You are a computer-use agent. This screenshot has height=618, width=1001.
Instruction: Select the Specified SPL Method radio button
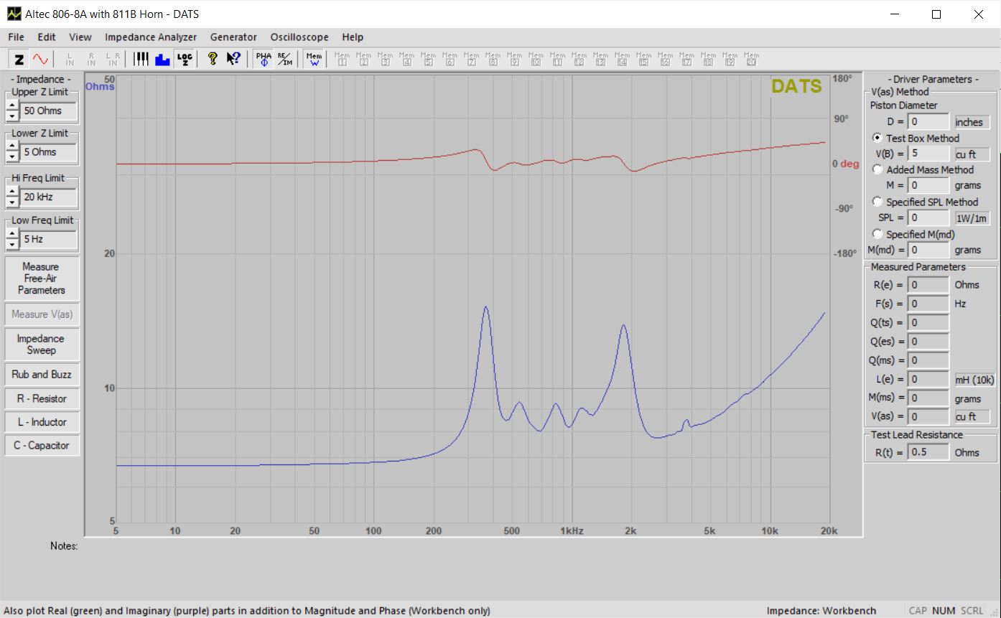877,202
